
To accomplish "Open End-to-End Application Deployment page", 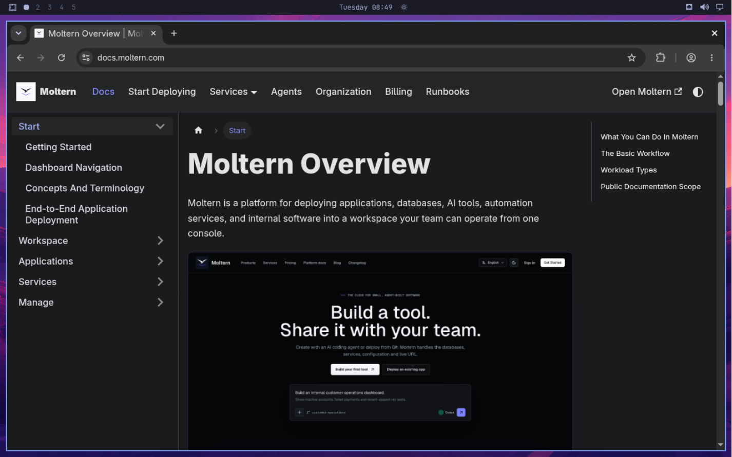I will (x=76, y=214).
